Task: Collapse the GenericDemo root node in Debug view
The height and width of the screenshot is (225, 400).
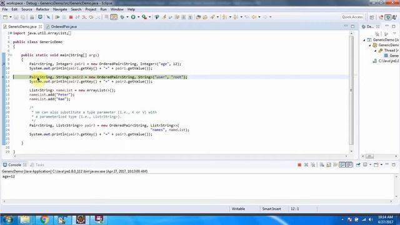Action: (x=364, y=40)
